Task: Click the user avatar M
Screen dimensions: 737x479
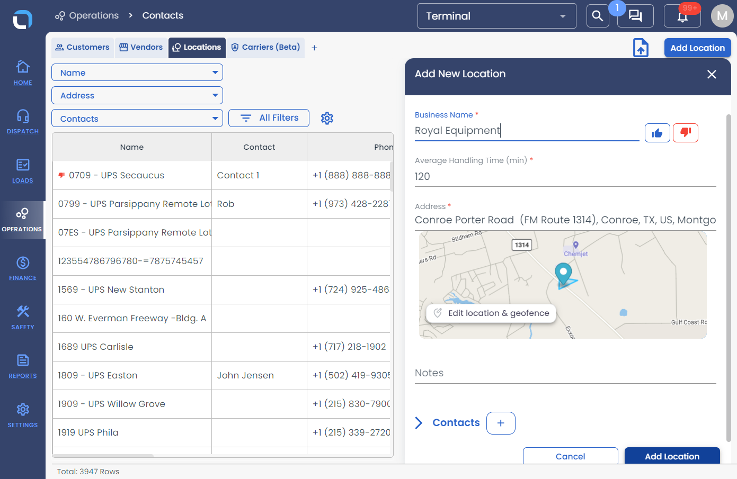Action: point(722,16)
